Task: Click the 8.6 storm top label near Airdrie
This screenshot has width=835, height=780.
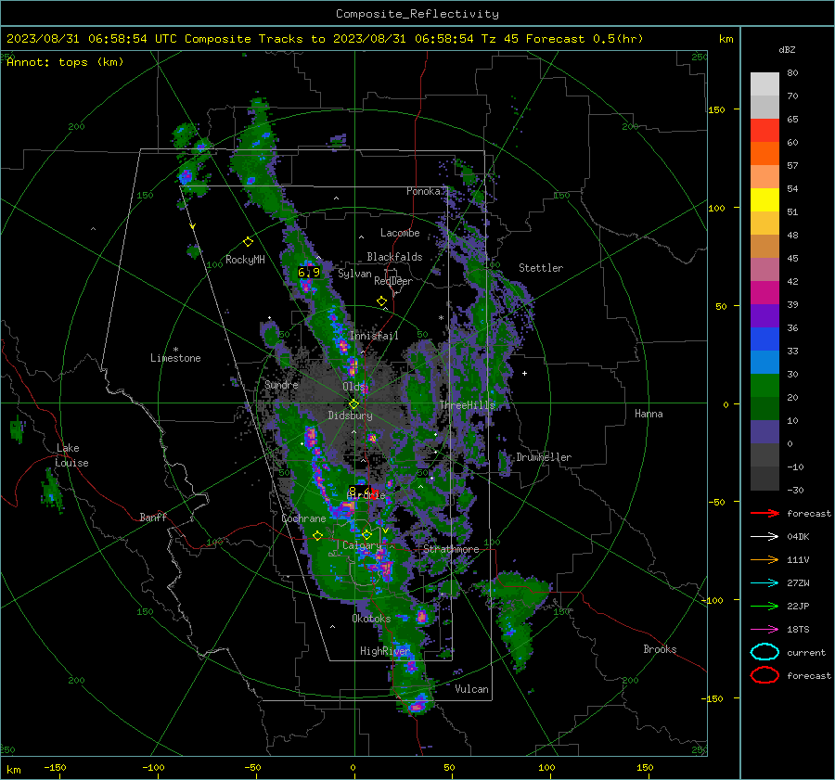Action: [x=359, y=491]
